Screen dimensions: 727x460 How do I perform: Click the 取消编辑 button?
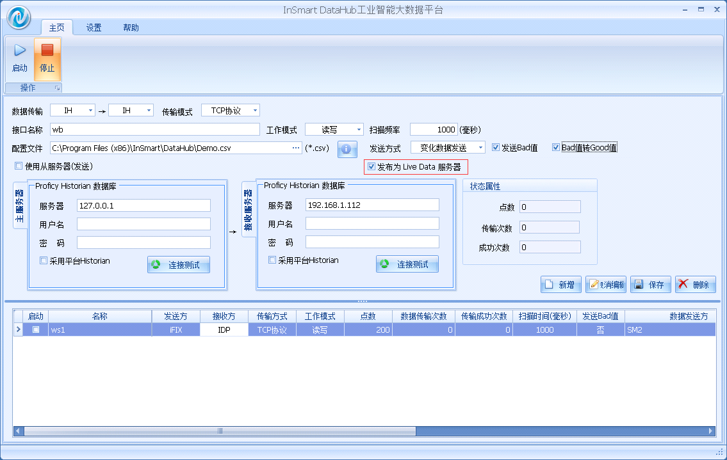click(606, 285)
